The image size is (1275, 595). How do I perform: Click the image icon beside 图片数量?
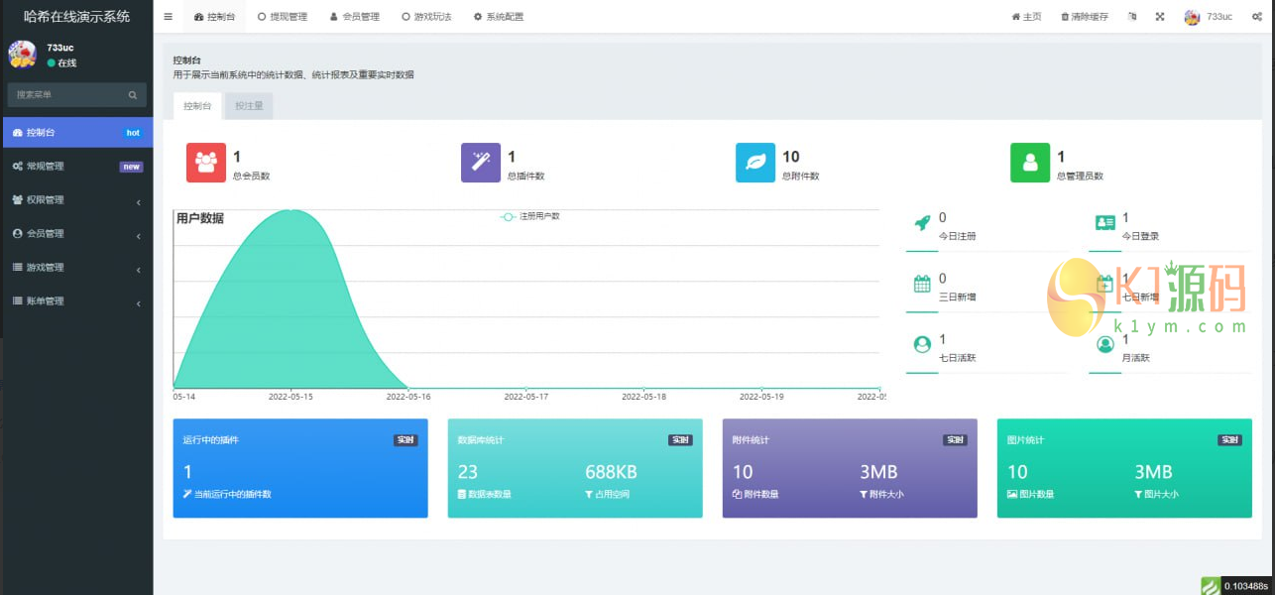coord(1011,494)
